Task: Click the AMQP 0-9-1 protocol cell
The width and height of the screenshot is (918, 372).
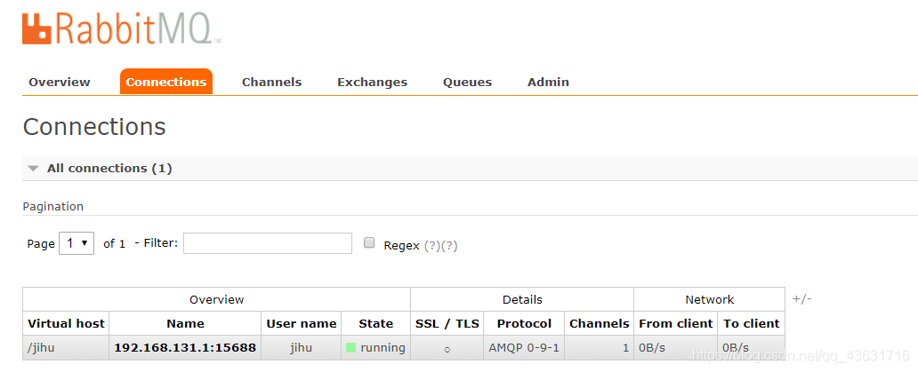Action: point(524,348)
